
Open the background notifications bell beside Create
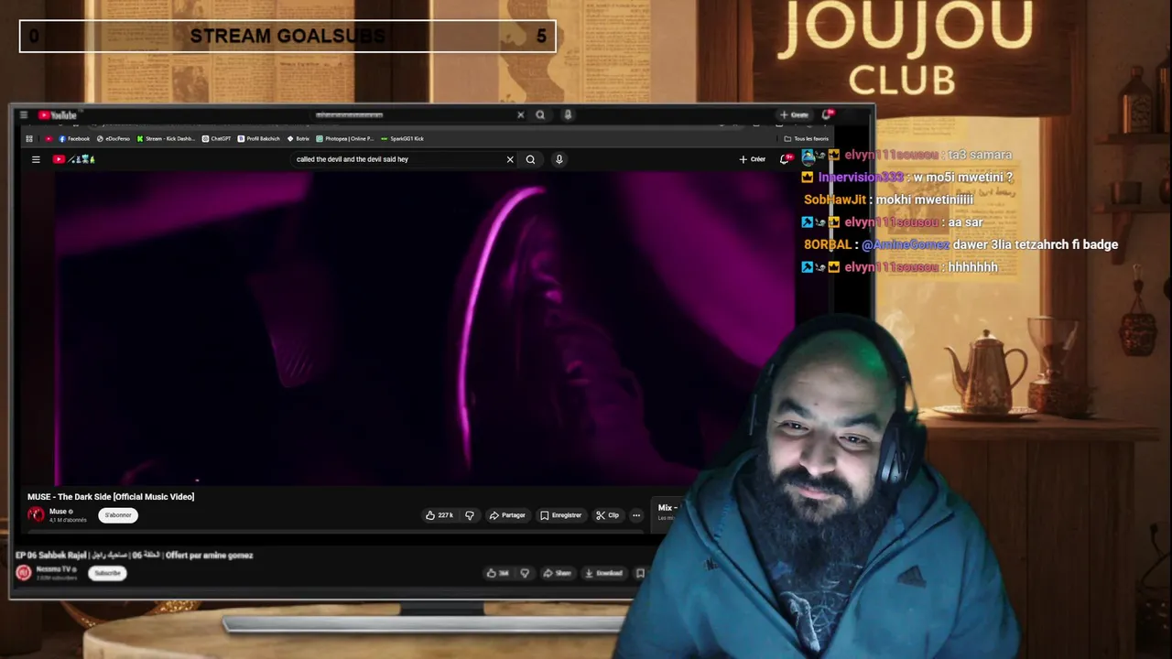point(827,114)
